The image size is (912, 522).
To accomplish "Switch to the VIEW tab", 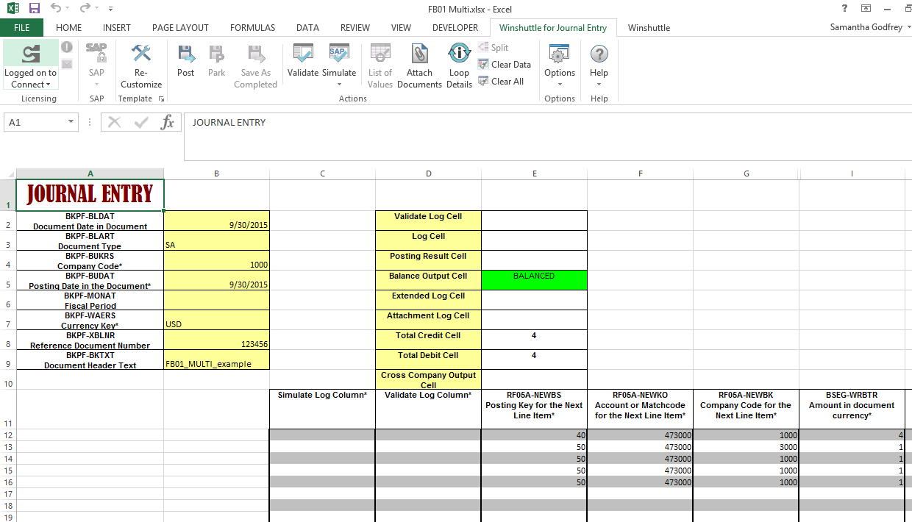I will (401, 28).
